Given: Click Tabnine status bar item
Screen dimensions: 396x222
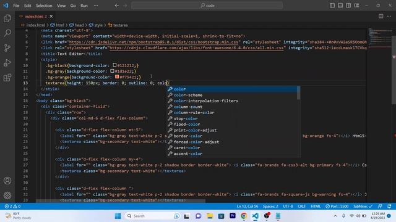Looking at the screenshot, I should [x=363, y=206].
